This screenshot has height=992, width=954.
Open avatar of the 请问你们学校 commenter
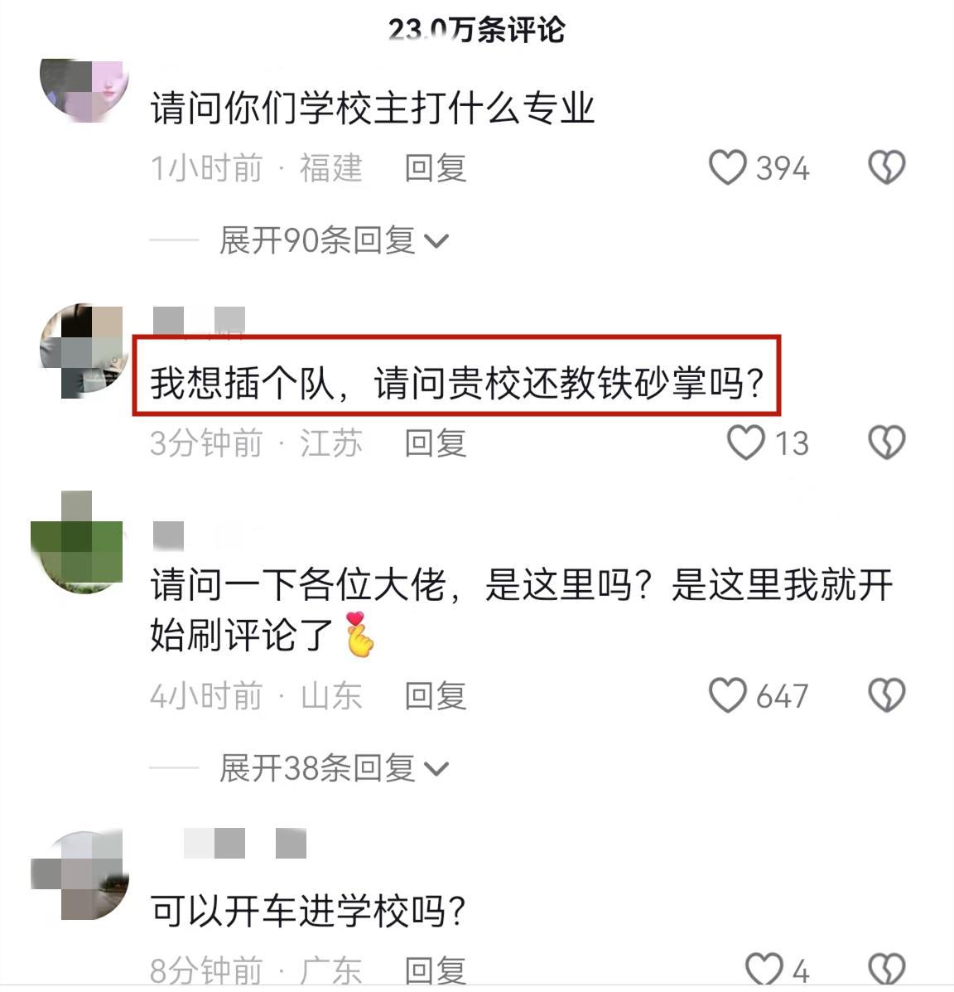(84, 90)
